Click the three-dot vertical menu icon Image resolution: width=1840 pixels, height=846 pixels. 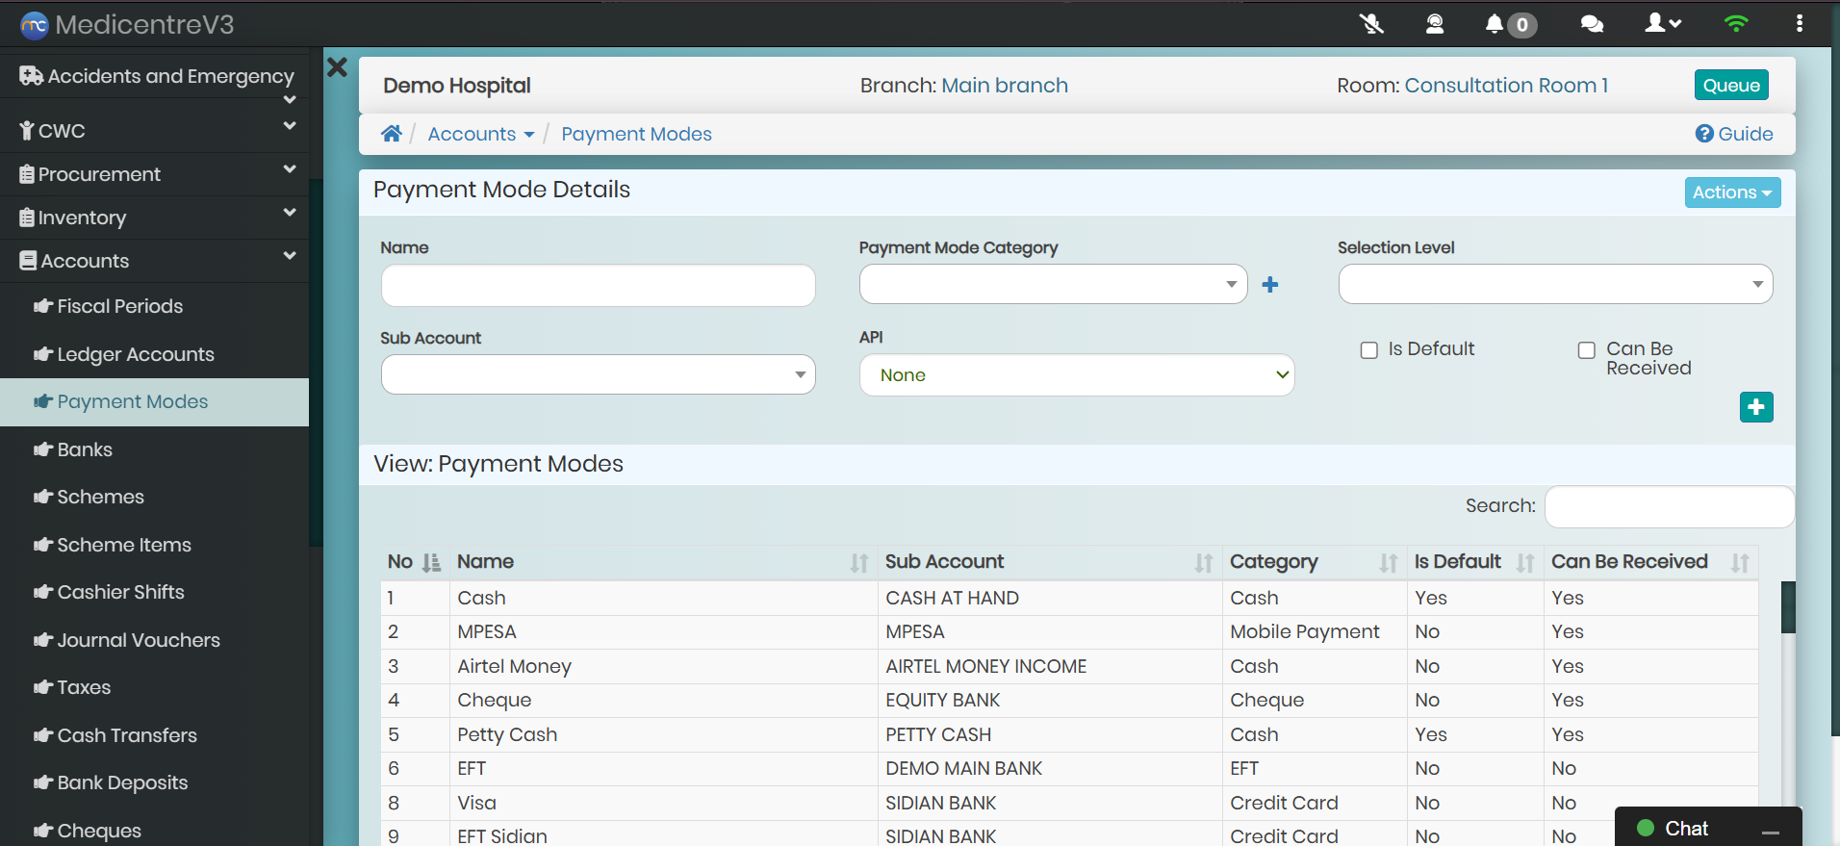click(1799, 24)
